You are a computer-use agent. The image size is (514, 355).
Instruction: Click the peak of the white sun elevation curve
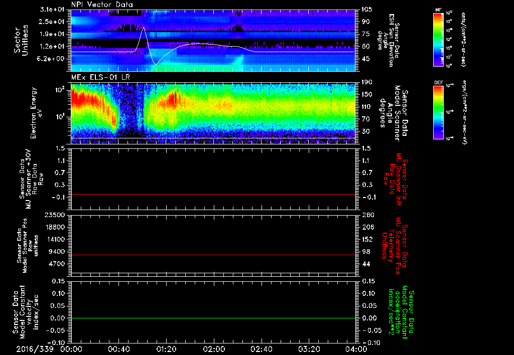pos(143,28)
